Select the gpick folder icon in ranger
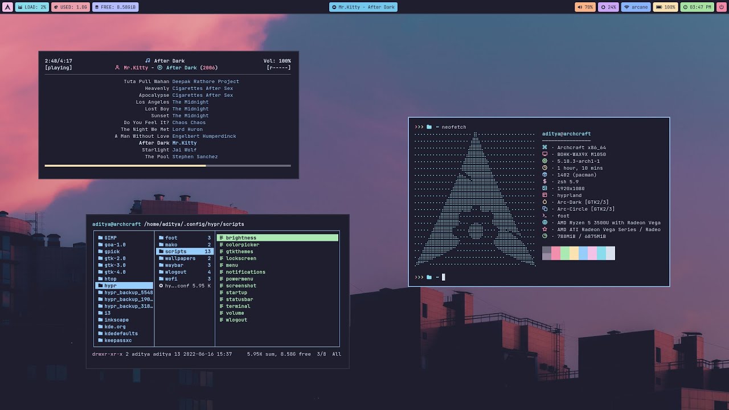The height and width of the screenshot is (410, 729). 100,252
